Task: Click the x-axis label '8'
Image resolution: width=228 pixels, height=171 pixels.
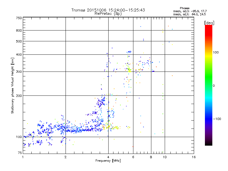Action: [x=151, y=157]
